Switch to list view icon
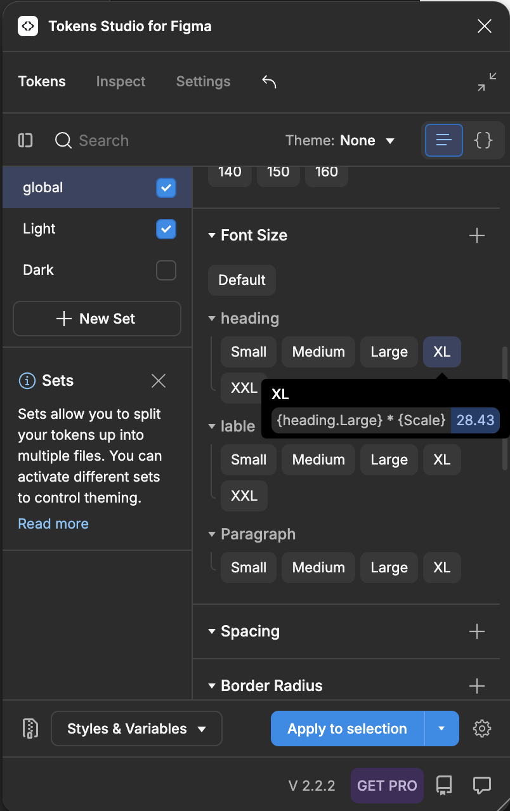This screenshot has height=811, width=510. (443, 140)
